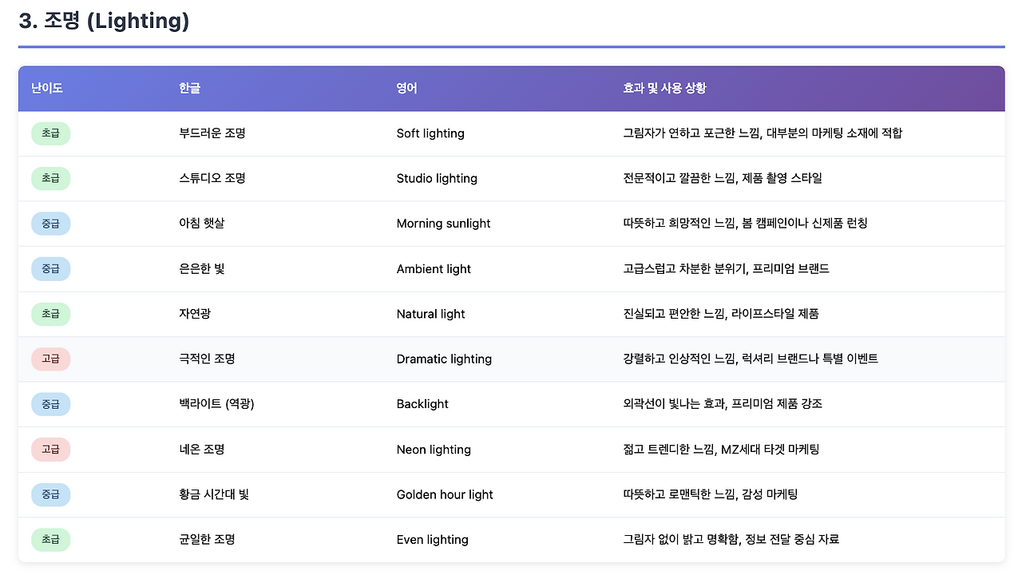Click the 고급 badge in the 네온 조명 row

click(51, 449)
